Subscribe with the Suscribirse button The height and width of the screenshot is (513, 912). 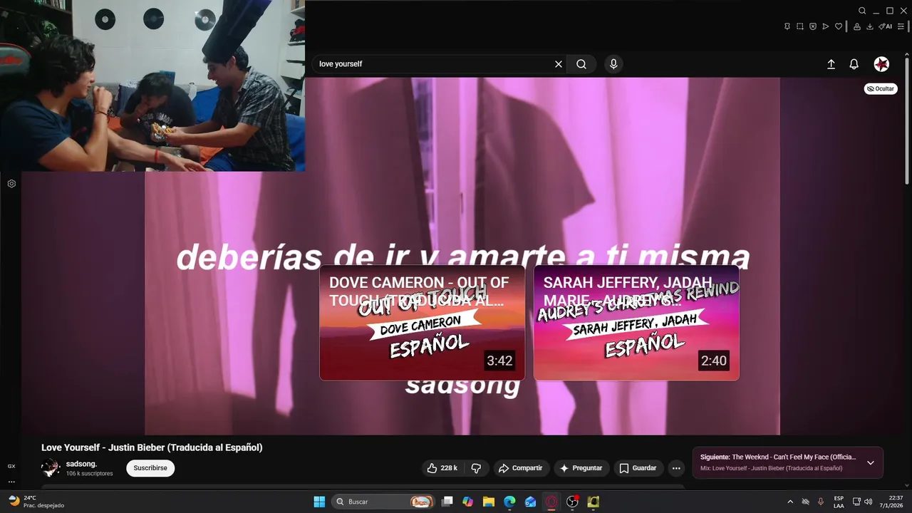(150, 468)
